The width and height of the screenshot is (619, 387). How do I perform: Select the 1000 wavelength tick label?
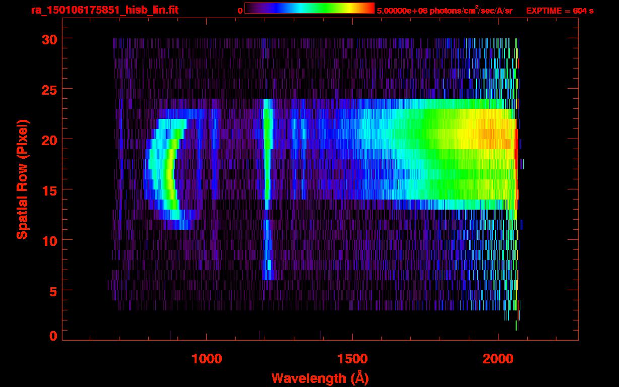206,359
